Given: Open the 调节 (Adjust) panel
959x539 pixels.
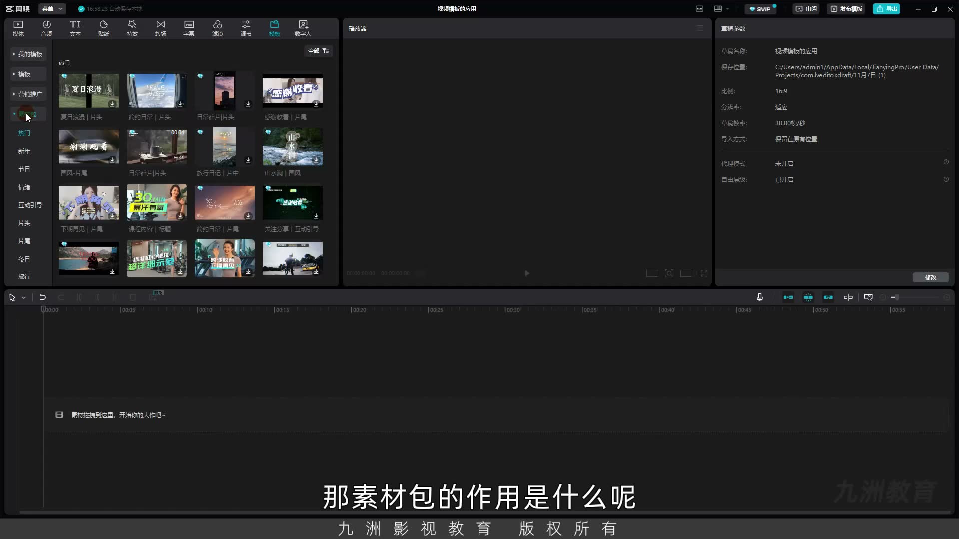Looking at the screenshot, I should click(x=246, y=28).
